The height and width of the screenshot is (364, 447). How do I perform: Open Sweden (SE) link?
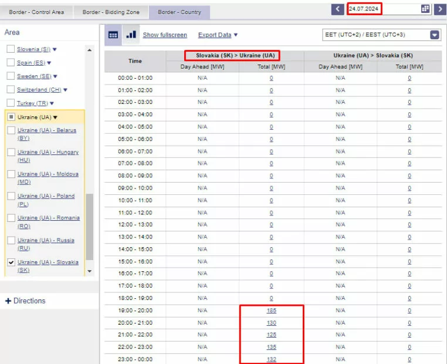tap(34, 76)
